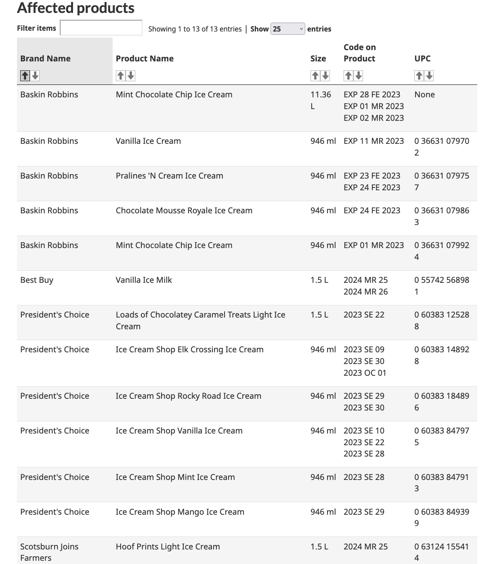
Task: Sort Size column ascending
Action: [315, 76]
